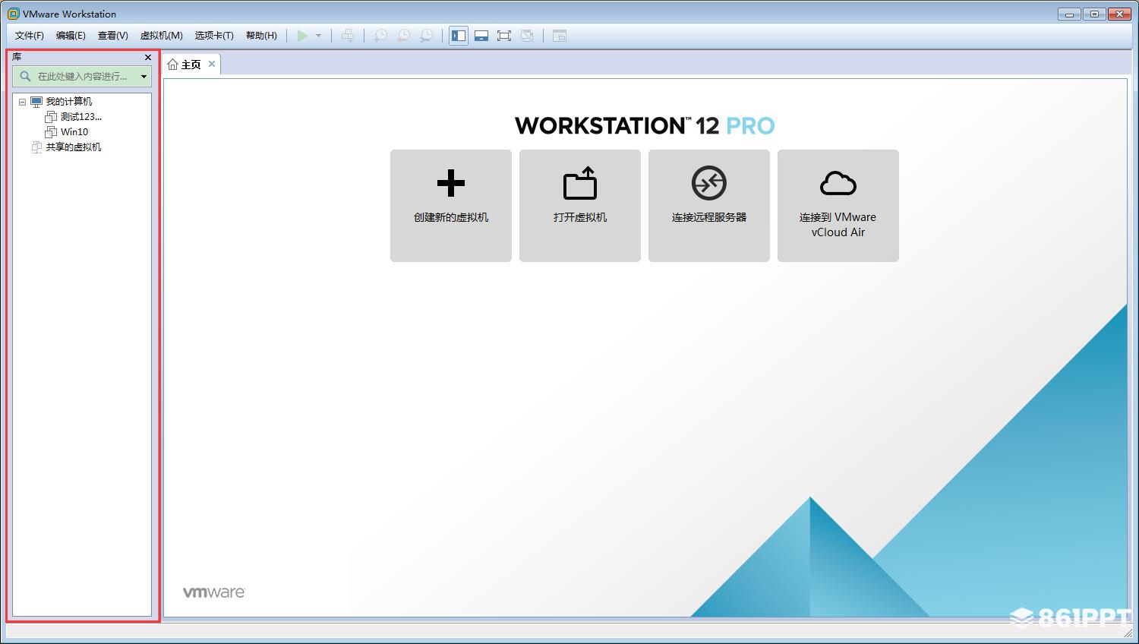Select the Win10 virtual machine

(74, 132)
